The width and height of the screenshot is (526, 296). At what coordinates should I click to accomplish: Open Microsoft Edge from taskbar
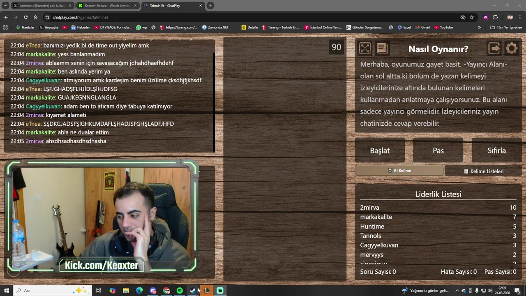[x=139, y=291]
